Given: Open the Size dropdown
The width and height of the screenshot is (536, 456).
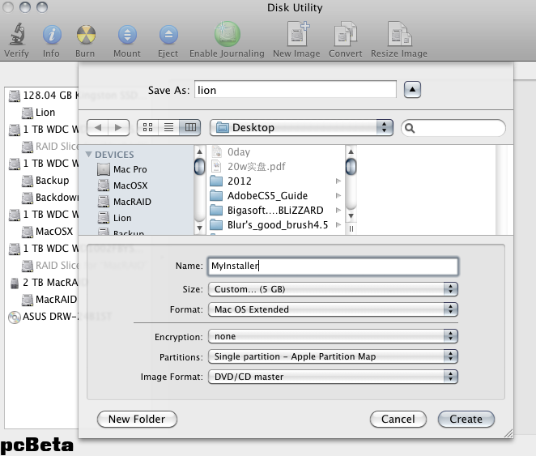Looking at the screenshot, I should [x=333, y=289].
